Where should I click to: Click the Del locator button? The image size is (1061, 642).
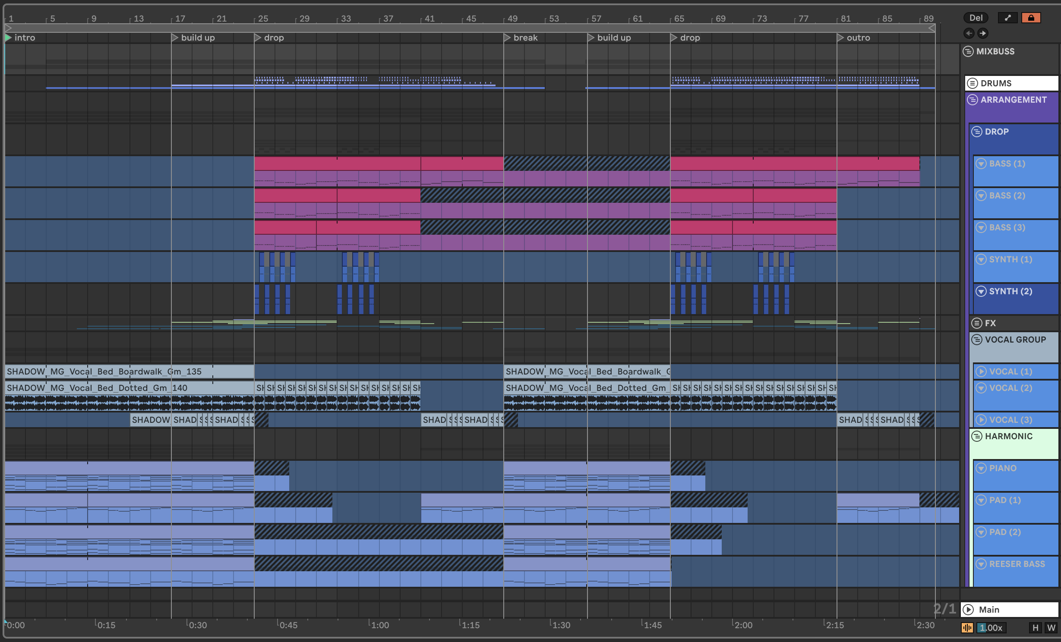coord(976,18)
